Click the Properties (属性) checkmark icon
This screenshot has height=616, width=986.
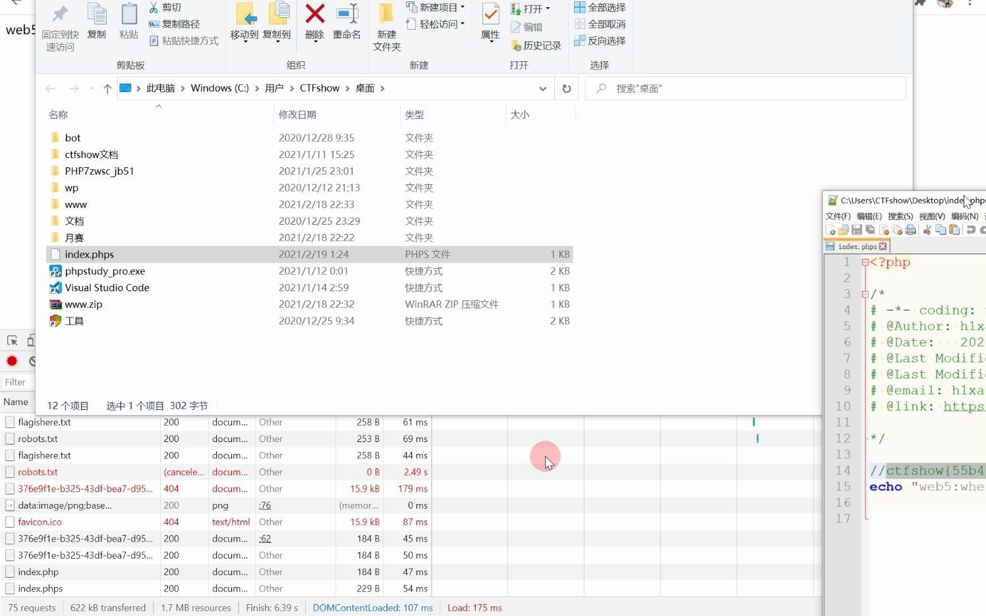(490, 14)
